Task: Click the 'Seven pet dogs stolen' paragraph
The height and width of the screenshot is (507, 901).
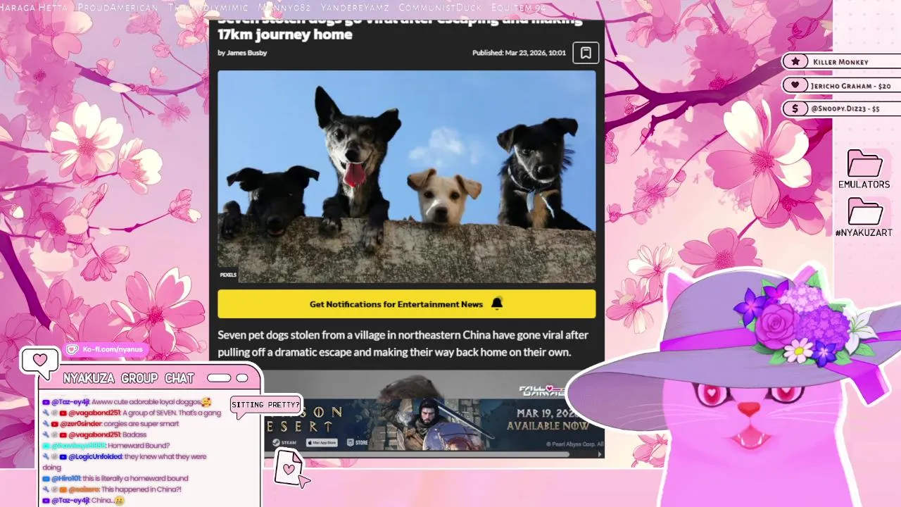Action: tap(403, 343)
